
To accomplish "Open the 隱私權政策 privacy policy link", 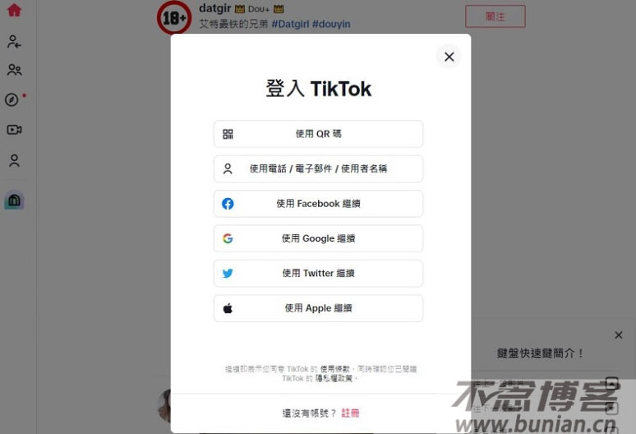I will click(x=334, y=378).
